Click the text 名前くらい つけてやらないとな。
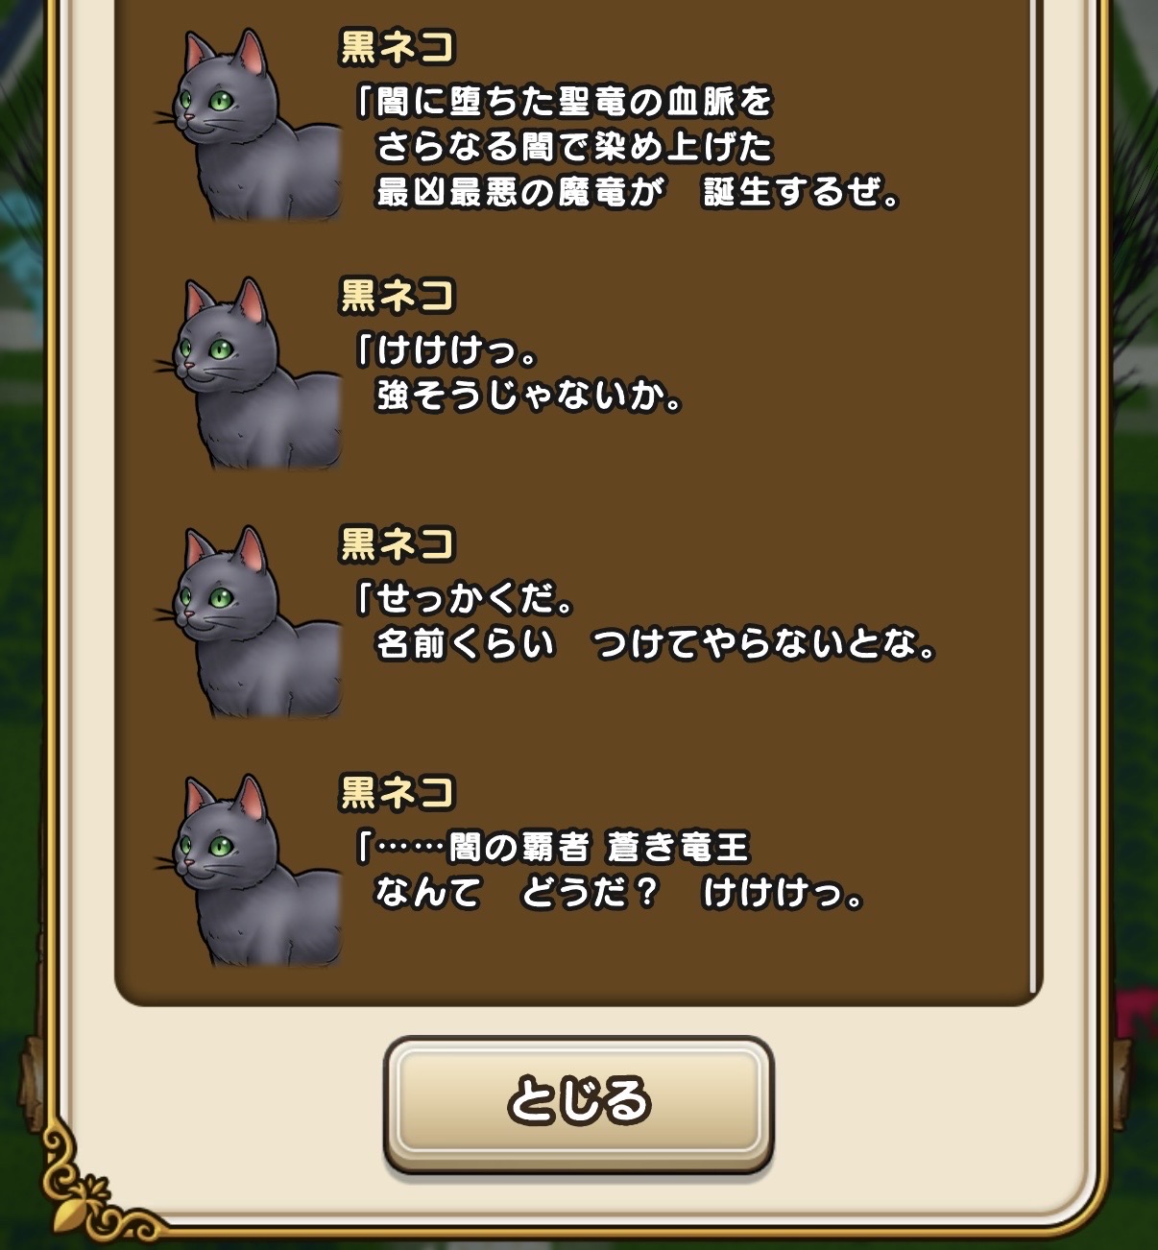Viewport: 1158px width, 1250px height. click(x=657, y=644)
